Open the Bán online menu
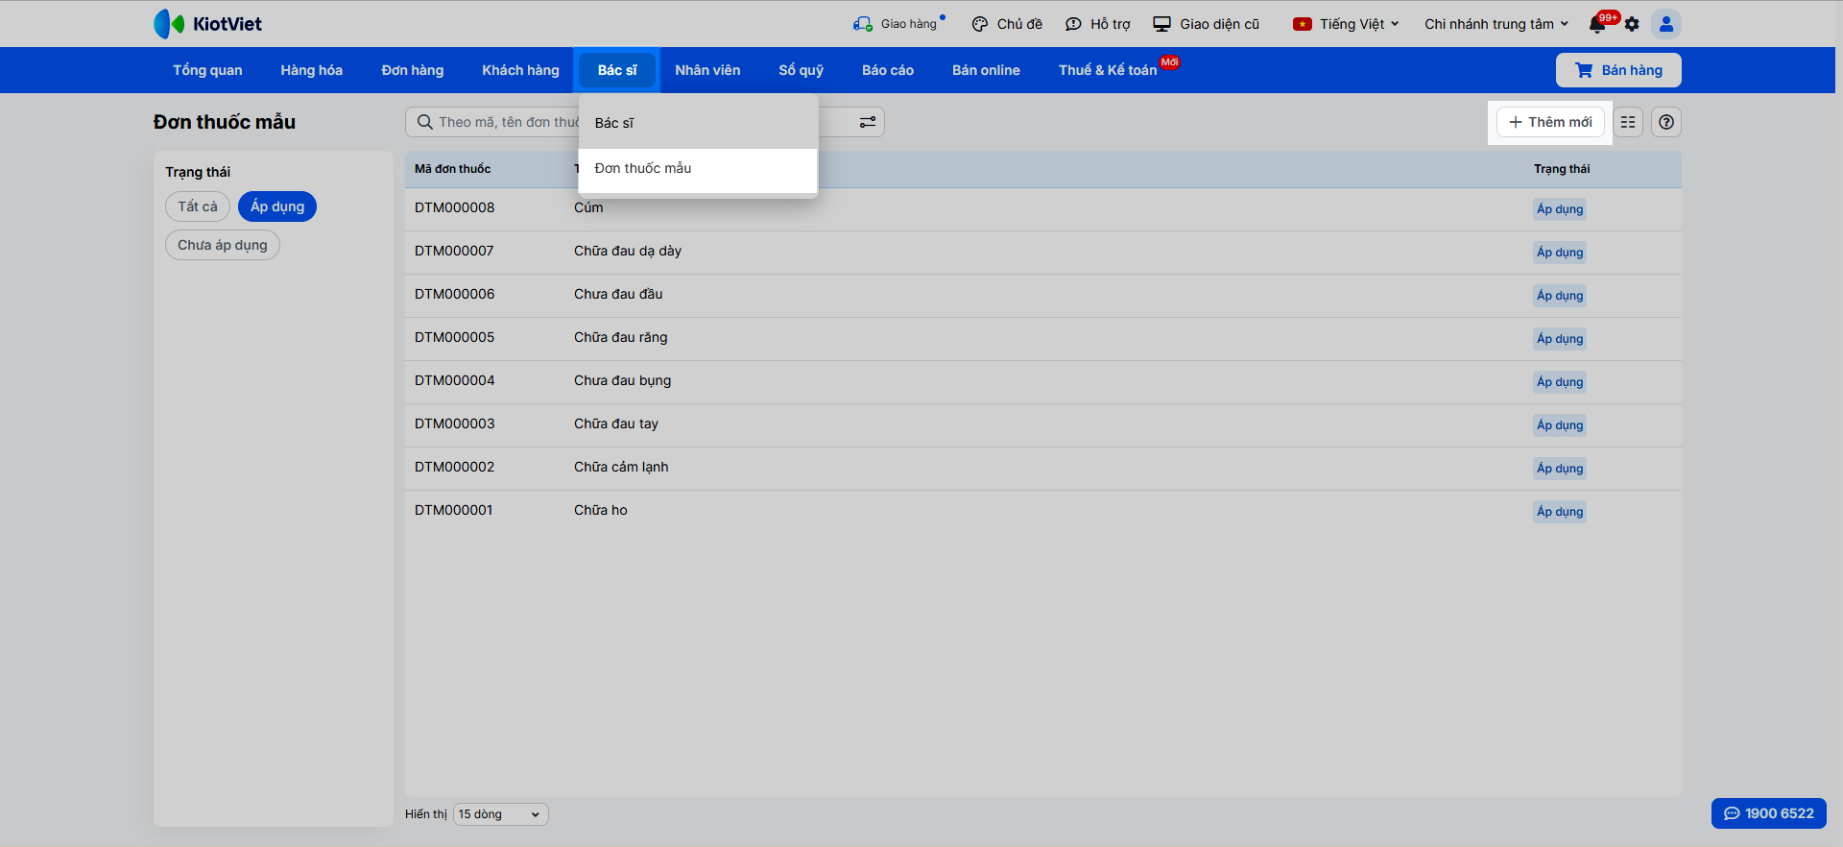The image size is (1843, 847). (986, 70)
